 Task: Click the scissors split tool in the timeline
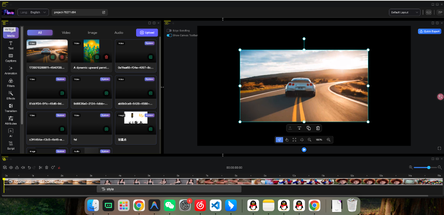click(40, 167)
